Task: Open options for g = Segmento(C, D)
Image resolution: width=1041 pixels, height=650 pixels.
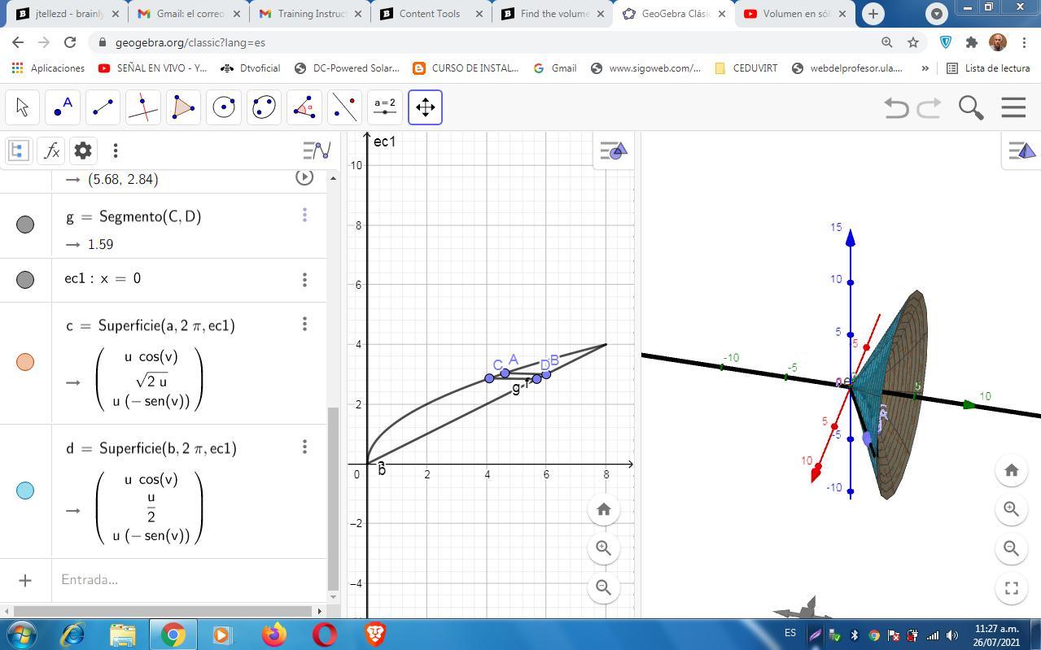Action: 304,215
